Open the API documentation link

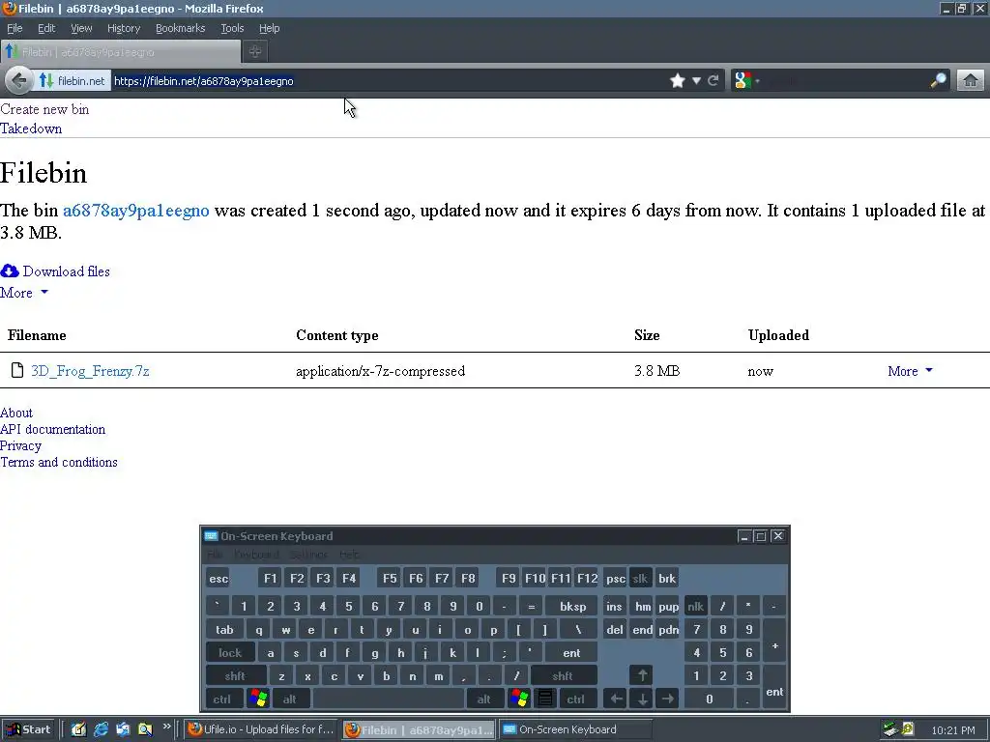pyautogui.click(x=52, y=429)
